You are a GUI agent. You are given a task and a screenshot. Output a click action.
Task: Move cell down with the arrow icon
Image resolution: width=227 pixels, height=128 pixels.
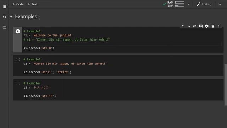point(189,26)
